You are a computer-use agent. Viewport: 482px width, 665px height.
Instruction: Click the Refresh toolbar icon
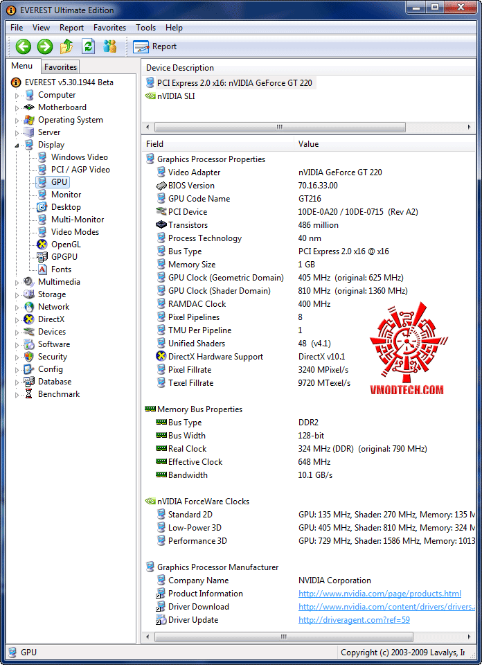click(88, 46)
